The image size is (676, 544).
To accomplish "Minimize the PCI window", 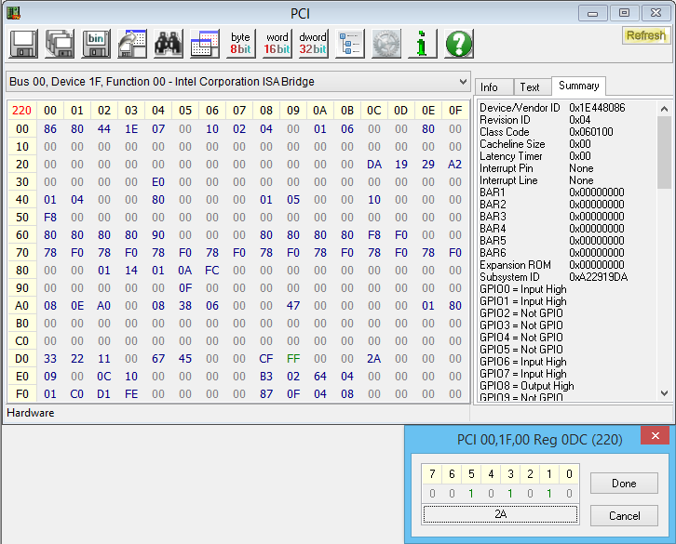I will (x=593, y=13).
